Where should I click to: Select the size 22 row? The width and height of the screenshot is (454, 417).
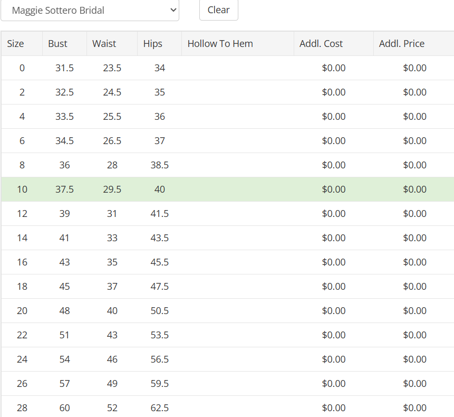point(228,335)
